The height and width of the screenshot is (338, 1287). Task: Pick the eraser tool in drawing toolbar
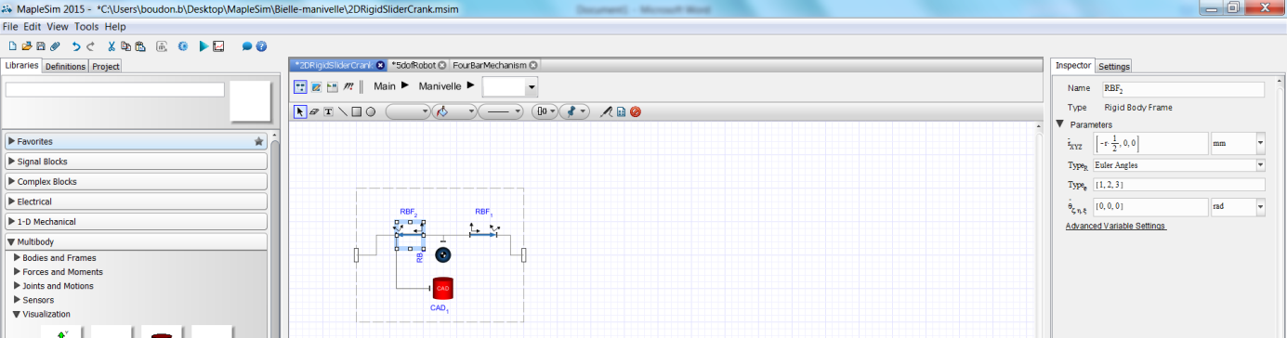(314, 111)
